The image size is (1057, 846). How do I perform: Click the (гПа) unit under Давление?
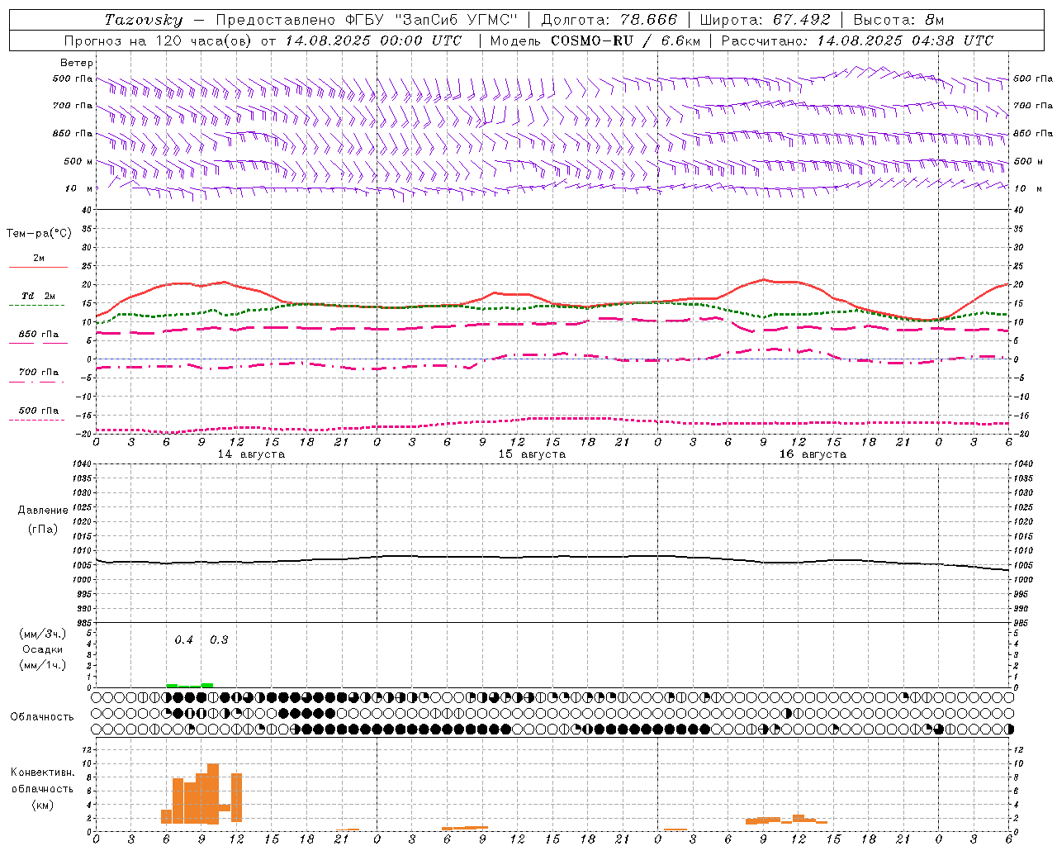coord(42,530)
